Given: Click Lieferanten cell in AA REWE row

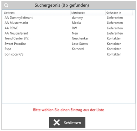Looking at the screenshot, I should [x=115, y=28].
